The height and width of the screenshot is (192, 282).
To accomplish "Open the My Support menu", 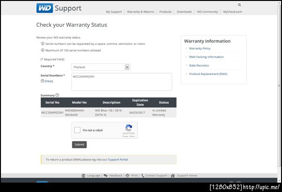I will coord(114,12).
